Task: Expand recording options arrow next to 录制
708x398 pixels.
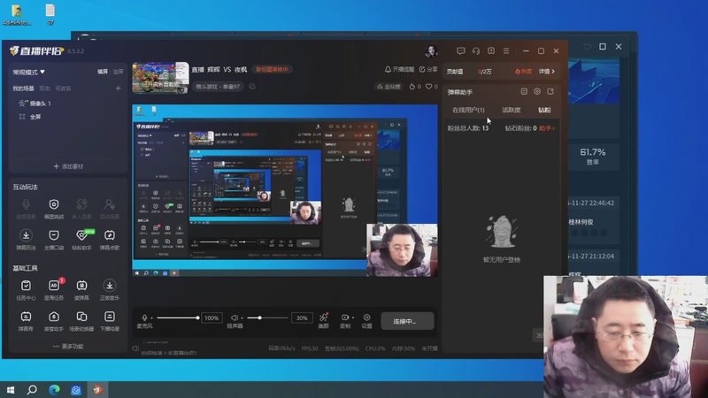Action: [x=352, y=318]
